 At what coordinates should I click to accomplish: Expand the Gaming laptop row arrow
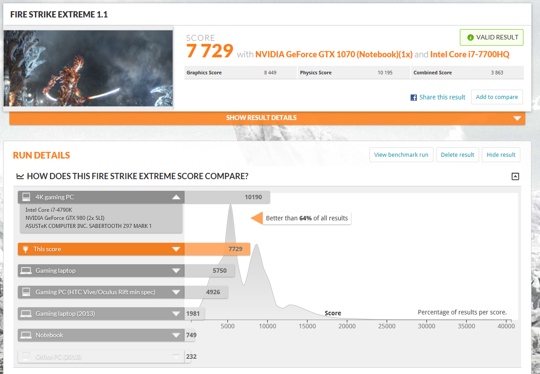click(x=176, y=271)
